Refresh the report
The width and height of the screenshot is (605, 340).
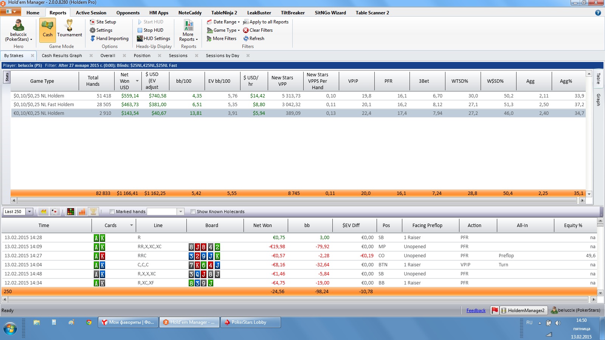[254, 39]
